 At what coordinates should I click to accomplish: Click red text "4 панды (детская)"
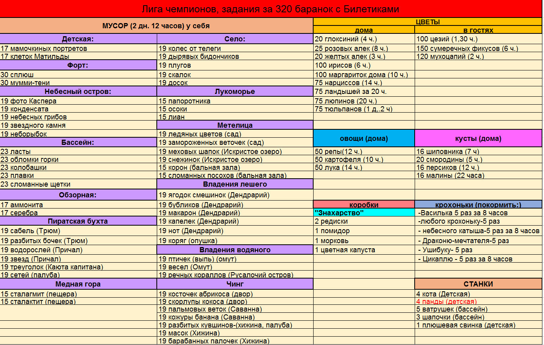click(447, 302)
